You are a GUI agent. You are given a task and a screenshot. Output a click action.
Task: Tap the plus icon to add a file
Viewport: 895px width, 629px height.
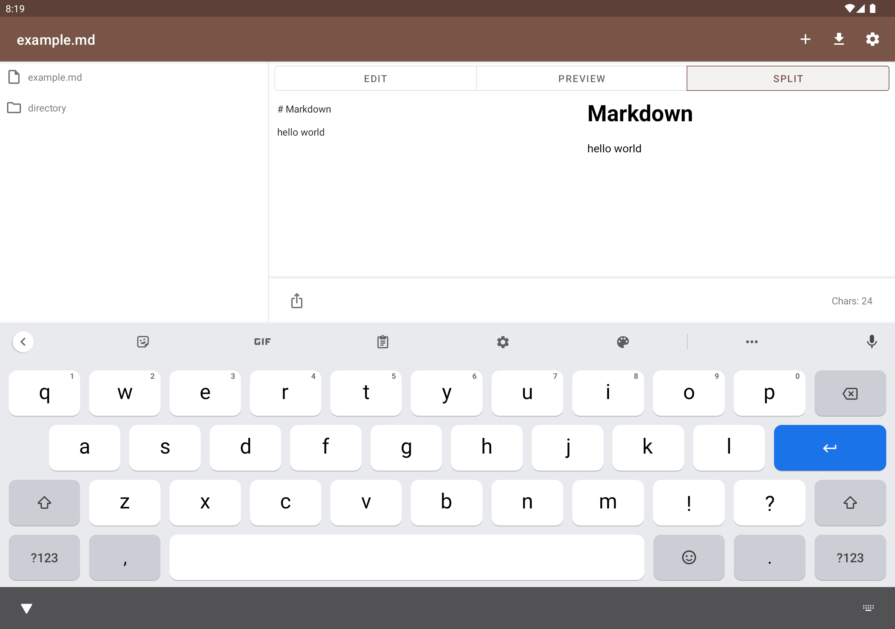pyautogui.click(x=805, y=39)
